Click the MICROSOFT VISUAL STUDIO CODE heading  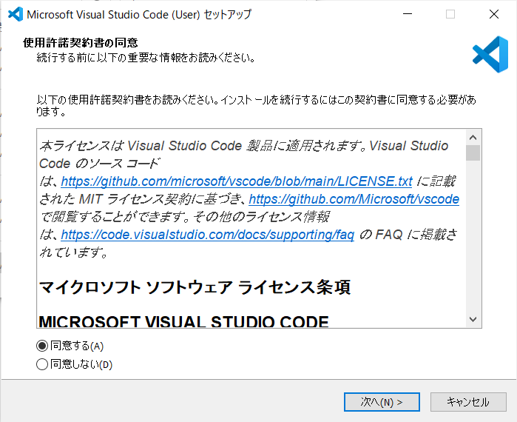point(183,321)
